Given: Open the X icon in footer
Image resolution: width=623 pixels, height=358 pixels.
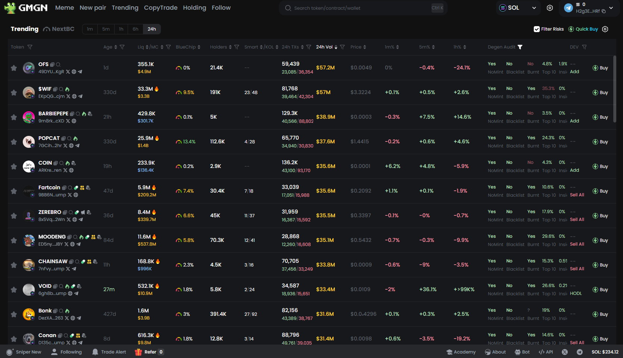Looking at the screenshot, I should pos(565,352).
